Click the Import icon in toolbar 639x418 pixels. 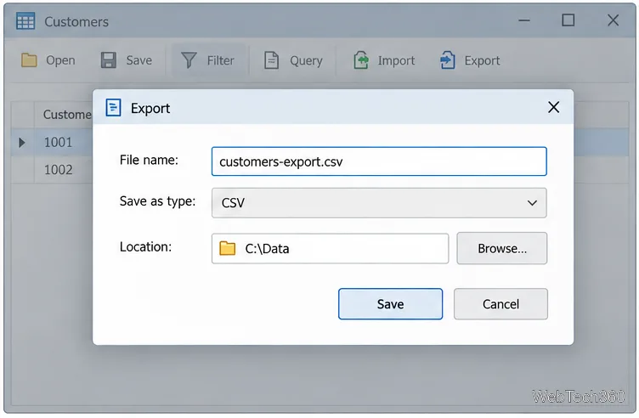click(361, 60)
